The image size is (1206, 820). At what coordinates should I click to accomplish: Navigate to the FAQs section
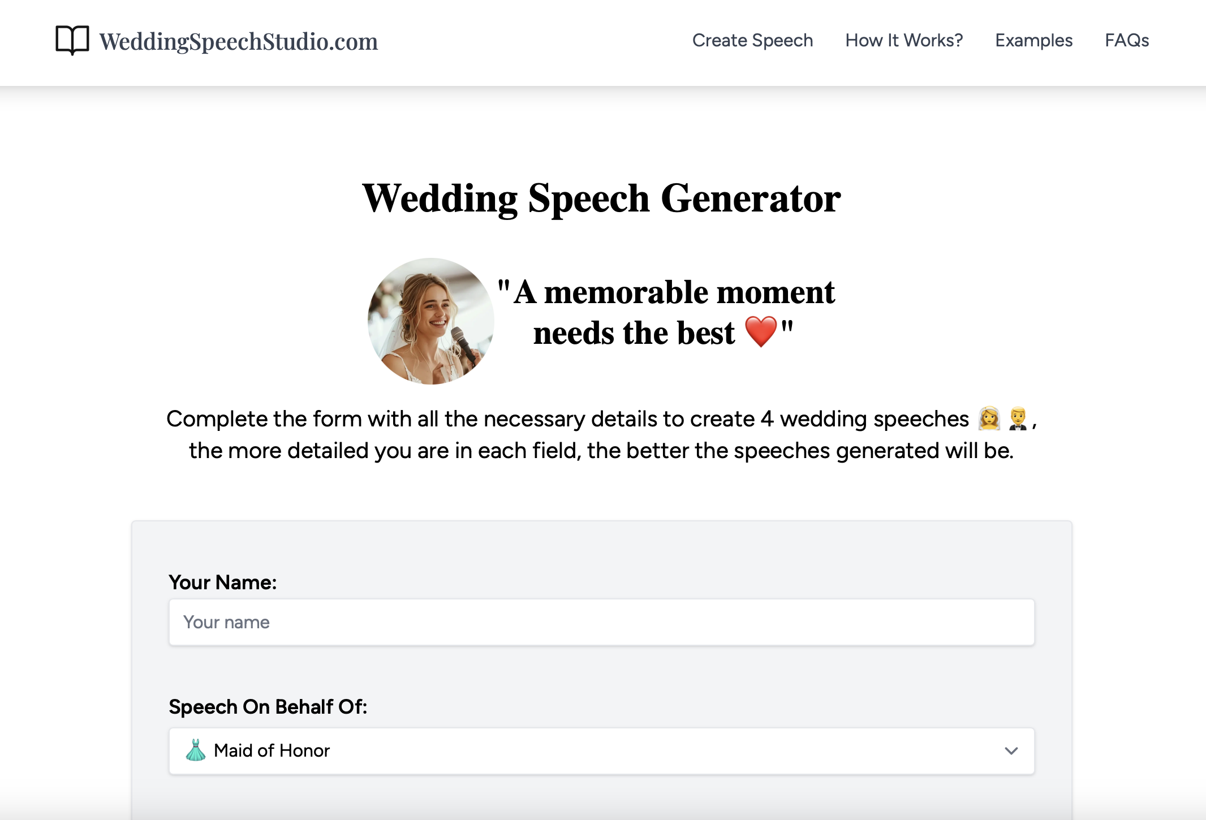point(1126,41)
